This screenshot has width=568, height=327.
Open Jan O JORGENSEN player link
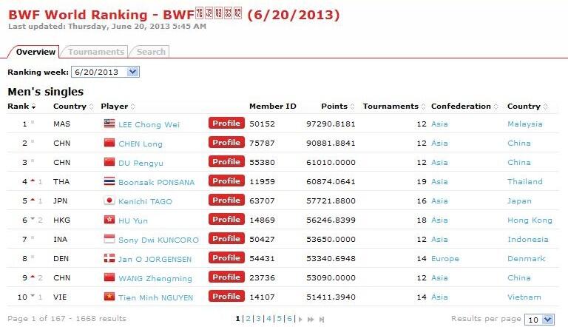155,259
